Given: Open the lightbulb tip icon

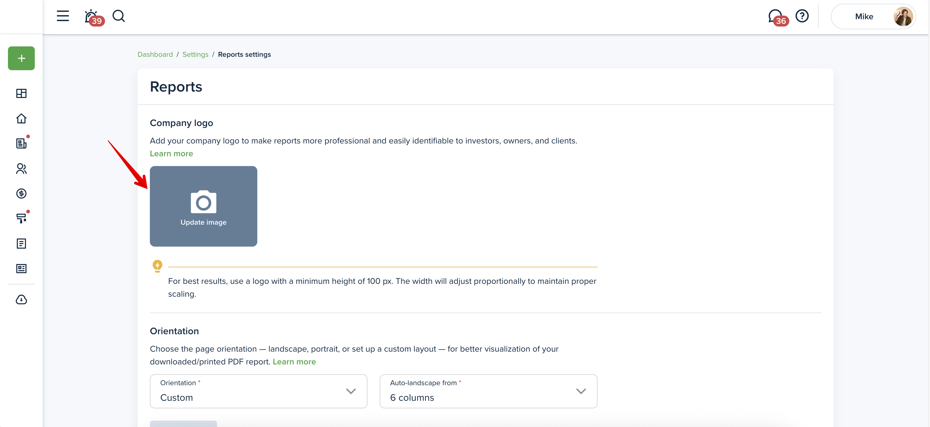Looking at the screenshot, I should coord(157,266).
